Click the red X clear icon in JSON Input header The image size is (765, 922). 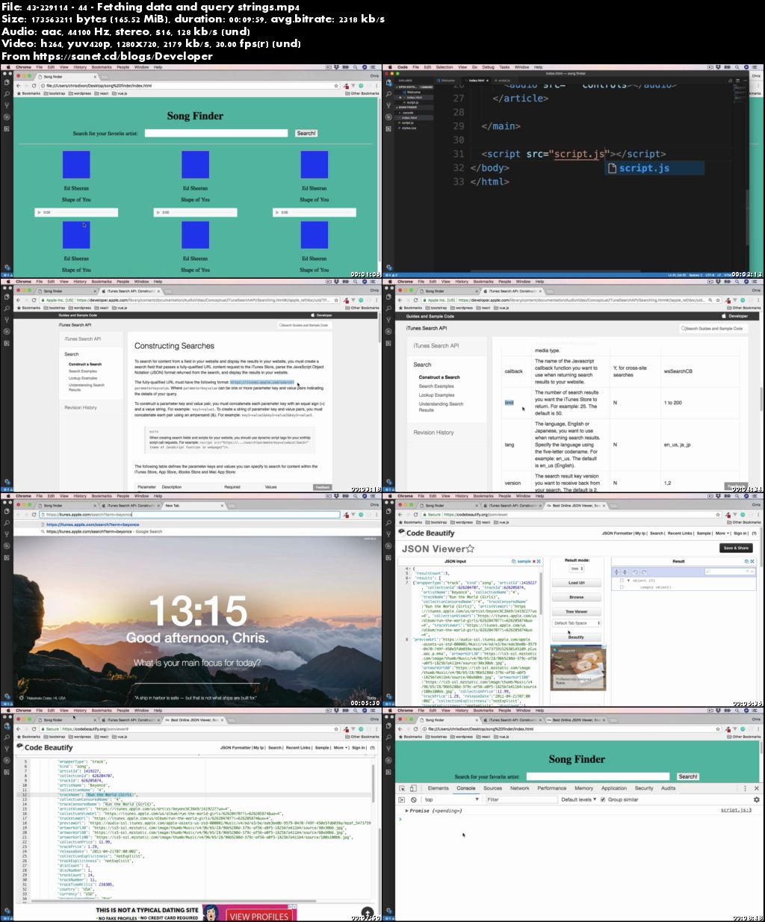[x=534, y=561]
